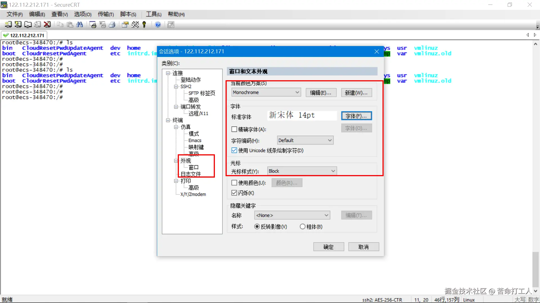This screenshot has height=303, width=540.
Task: Collapse the SSH2 tree branch
Action: tap(176, 86)
